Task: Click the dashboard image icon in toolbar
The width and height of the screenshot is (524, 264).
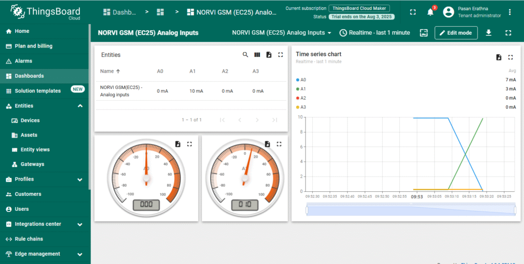Action: click(x=424, y=33)
